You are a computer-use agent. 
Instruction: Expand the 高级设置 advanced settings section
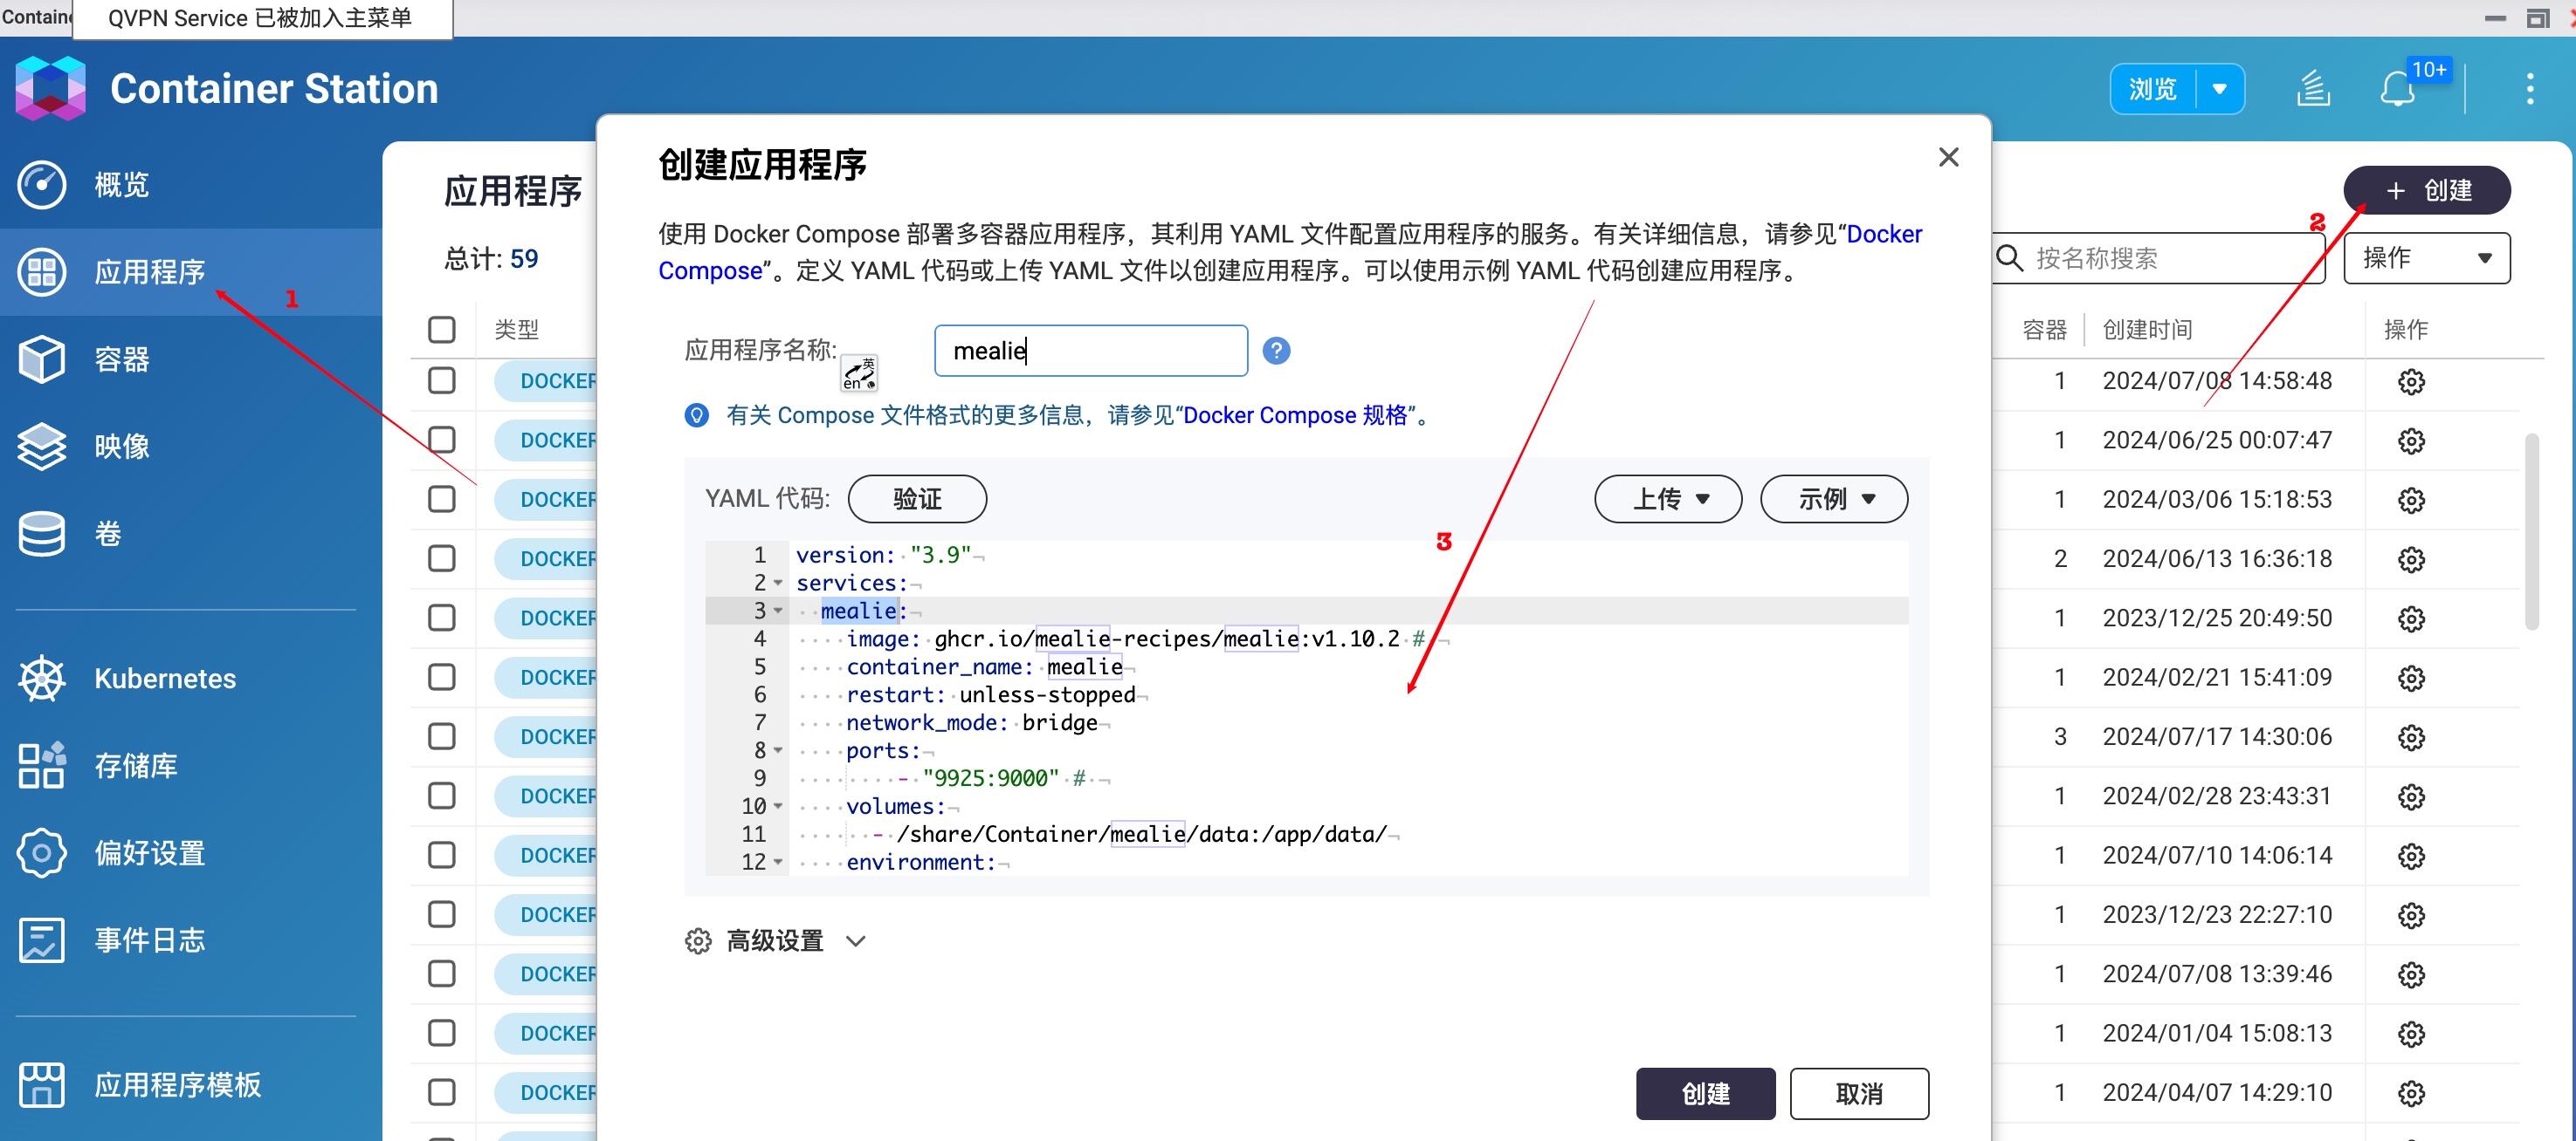[775, 940]
